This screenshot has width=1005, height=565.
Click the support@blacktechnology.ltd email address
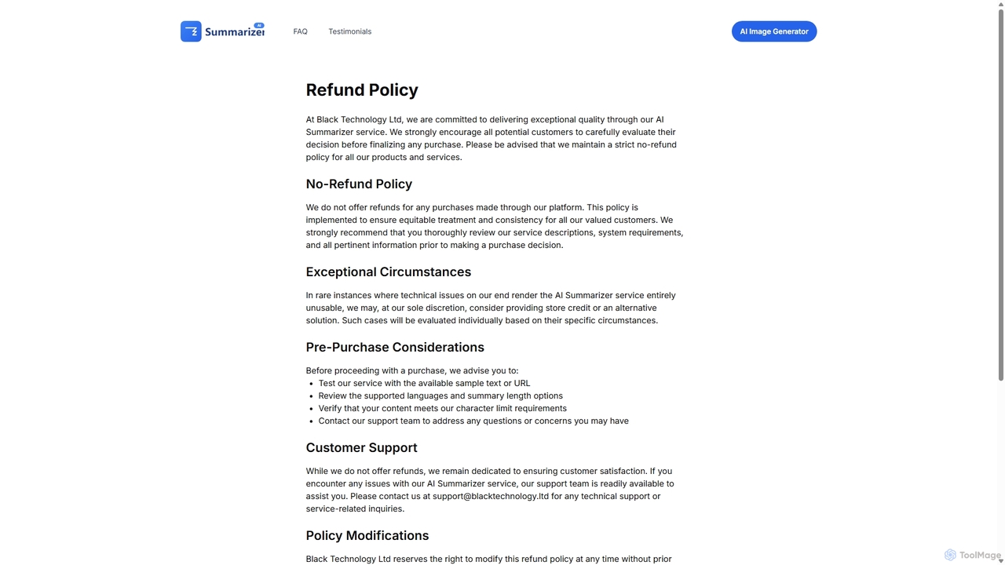tap(491, 496)
